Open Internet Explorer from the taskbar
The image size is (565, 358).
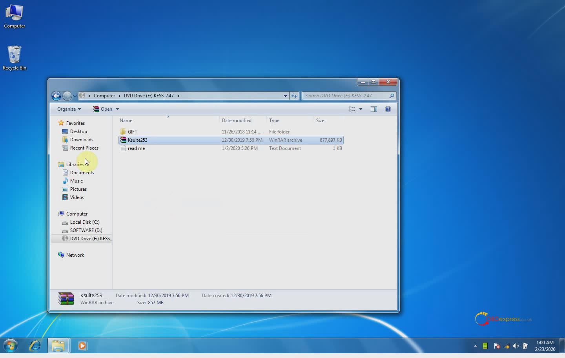[35, 346]
